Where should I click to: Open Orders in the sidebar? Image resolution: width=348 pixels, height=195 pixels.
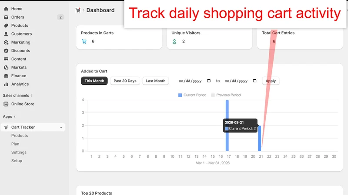click(x=18, y=17)
